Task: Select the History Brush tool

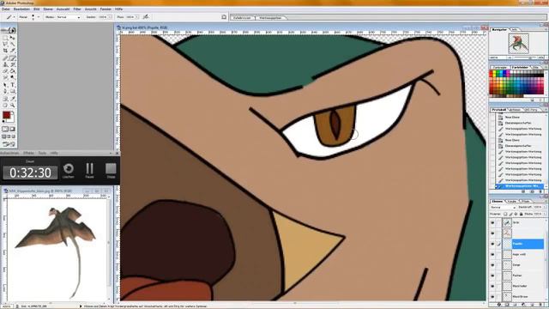Action: (13, 65)
